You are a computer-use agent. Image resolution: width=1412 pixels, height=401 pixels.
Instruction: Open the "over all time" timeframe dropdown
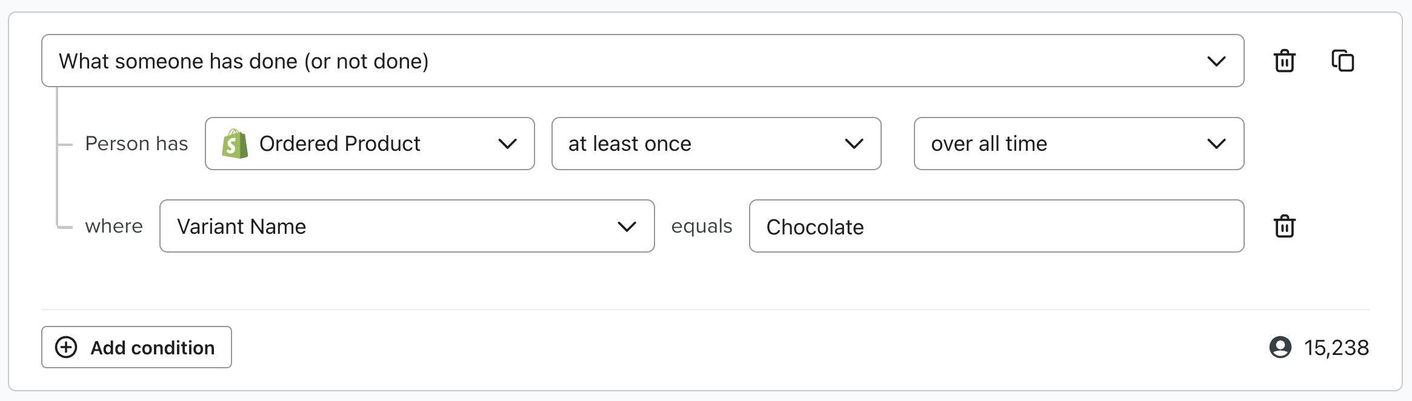click(1079, 144)
